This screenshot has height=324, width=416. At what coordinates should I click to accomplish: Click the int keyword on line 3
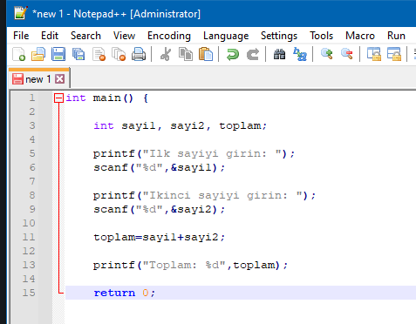104,125
